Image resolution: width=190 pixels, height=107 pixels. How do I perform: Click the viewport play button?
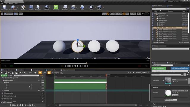coord(78,66)
